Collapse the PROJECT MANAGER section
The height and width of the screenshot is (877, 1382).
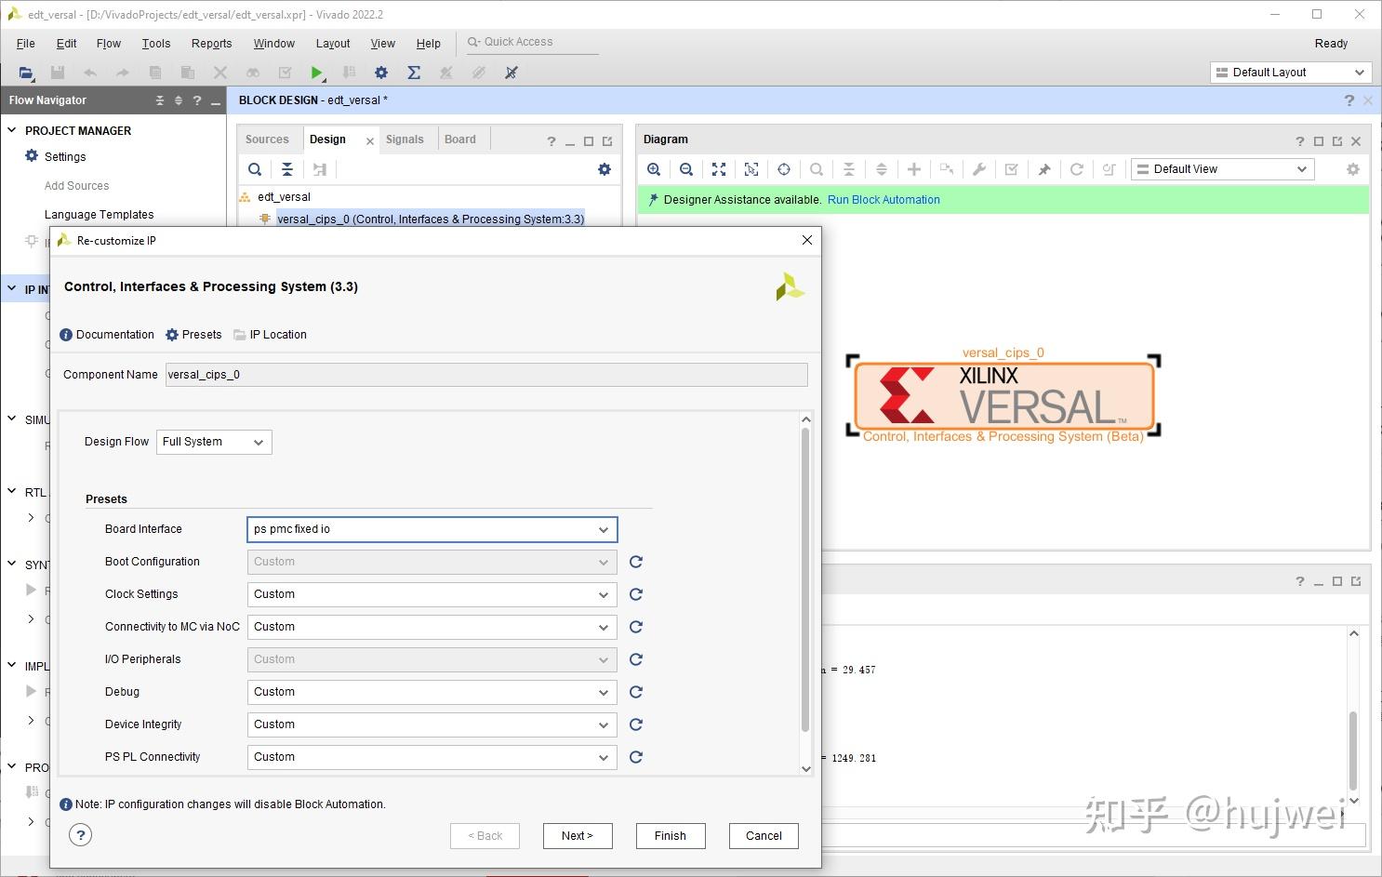pyautogui.click(x=13, y=130)
